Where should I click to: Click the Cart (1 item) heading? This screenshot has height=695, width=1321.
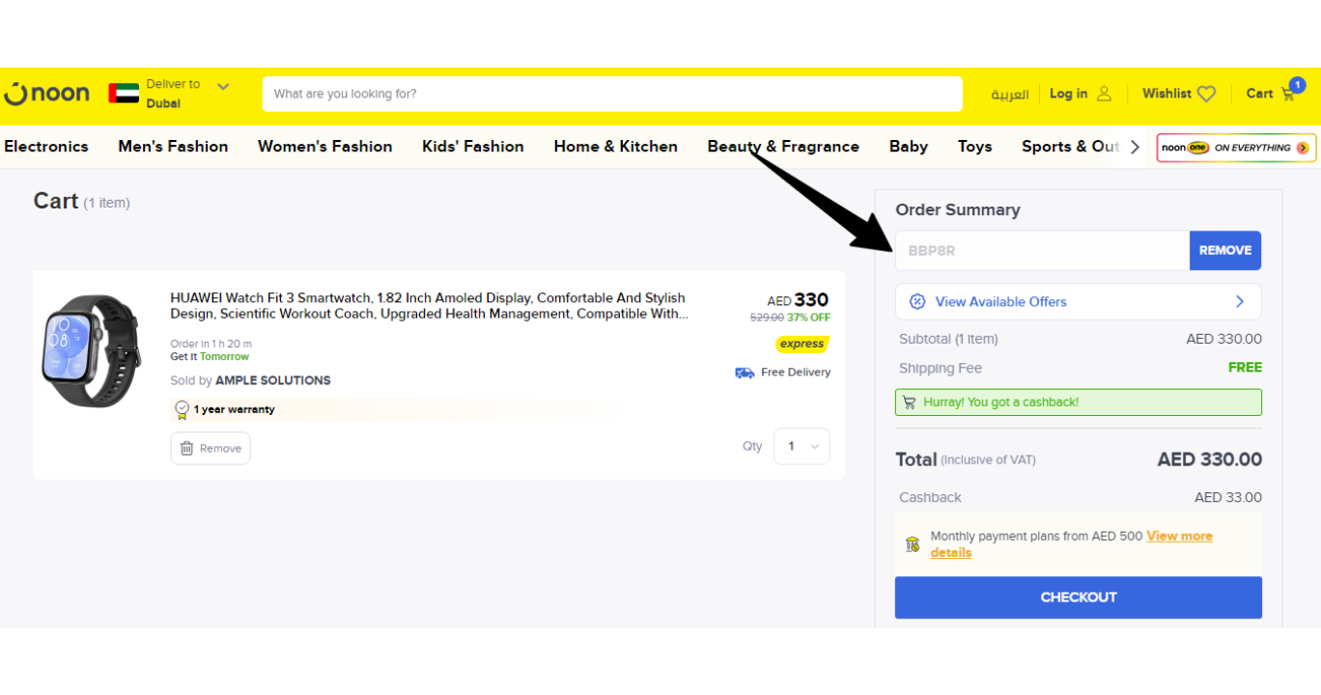pos(81,201)
